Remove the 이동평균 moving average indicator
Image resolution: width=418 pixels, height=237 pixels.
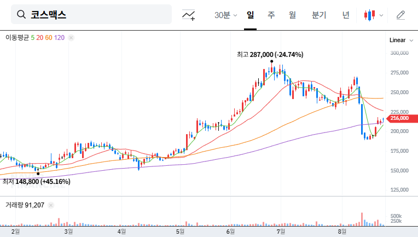pyautogui.click(x=71, y=38)
